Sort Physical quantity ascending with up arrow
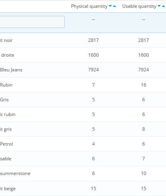The height and width of the screenshot is (196, 166). [x=114, y=6]
